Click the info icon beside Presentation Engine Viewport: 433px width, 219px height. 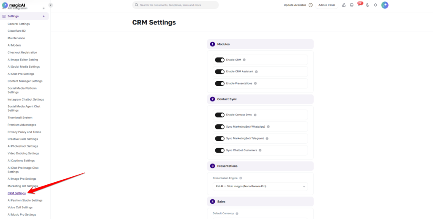[241, 178]
